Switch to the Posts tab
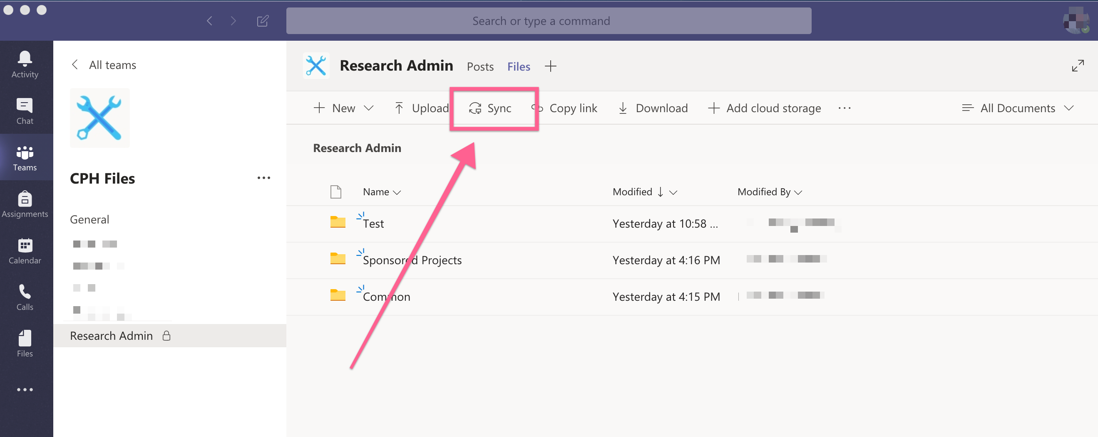The width and height of the screenshot is (1098, 437). (480, 66)
